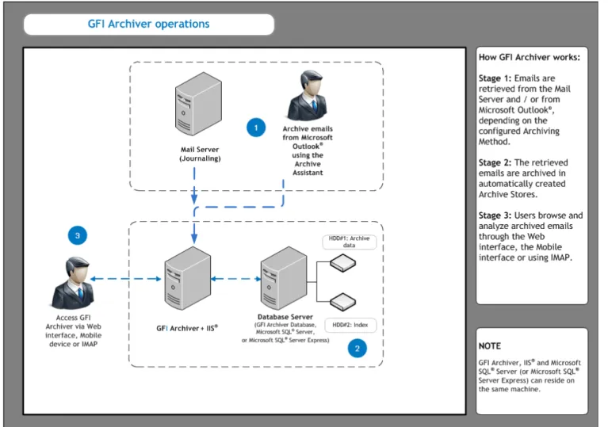Click the "Archive emails from Microsoft Outlook" caption

(x=308, y=151)
